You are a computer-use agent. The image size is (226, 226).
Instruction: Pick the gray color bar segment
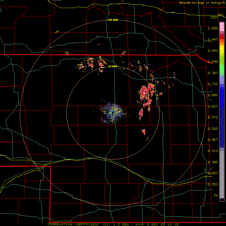222,175
